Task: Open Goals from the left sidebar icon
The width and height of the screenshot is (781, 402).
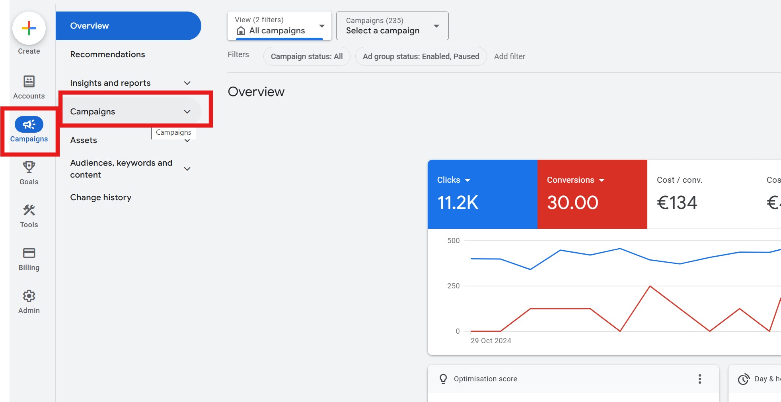Action: (29, 167)
